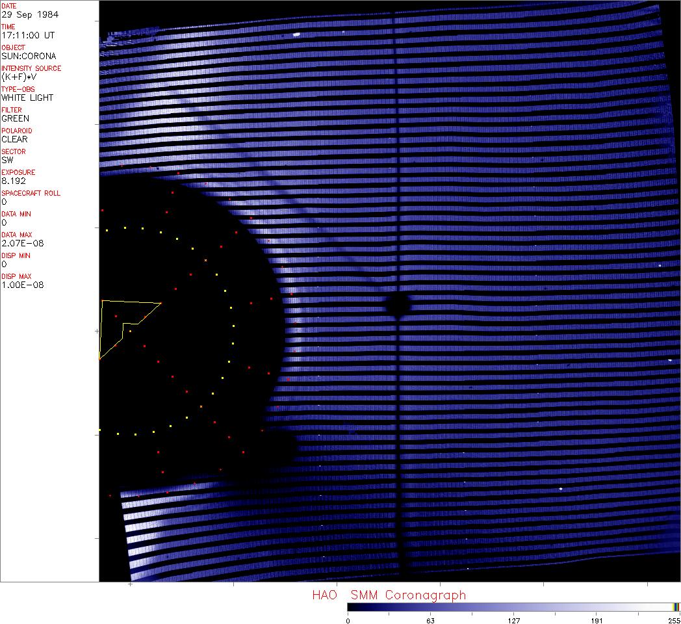Click the color bar gradient near value 127
681x624 pixels.
click(x=513, y=606)
